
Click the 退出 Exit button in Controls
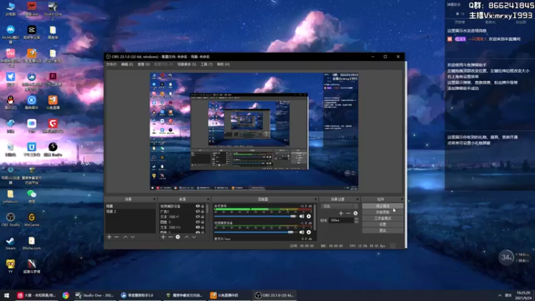[x=383, y=231]
